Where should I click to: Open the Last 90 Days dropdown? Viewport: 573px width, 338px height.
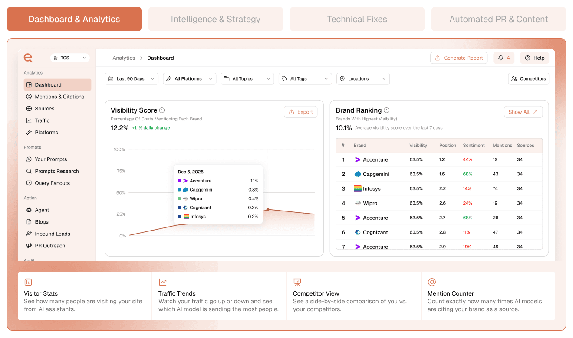132,79
